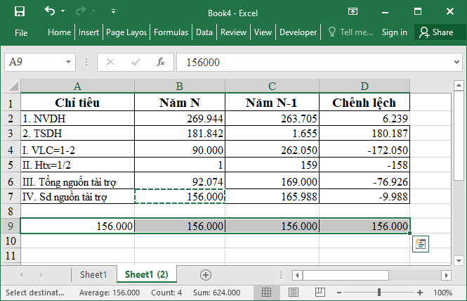This screenshot has width=467, height=301.
Task: Switch to Page Layout view icon
Action: pyautogui.click(x=291, y=293)
